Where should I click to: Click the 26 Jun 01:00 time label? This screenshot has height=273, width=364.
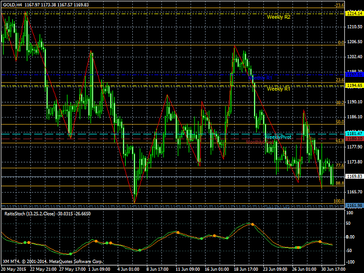coord(304,269)
